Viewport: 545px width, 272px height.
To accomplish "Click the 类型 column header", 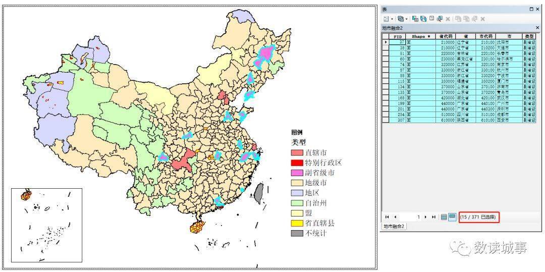I will [529, 36].
